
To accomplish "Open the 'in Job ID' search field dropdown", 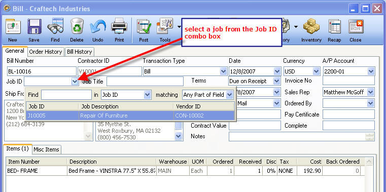I will (x=147, y=95).
